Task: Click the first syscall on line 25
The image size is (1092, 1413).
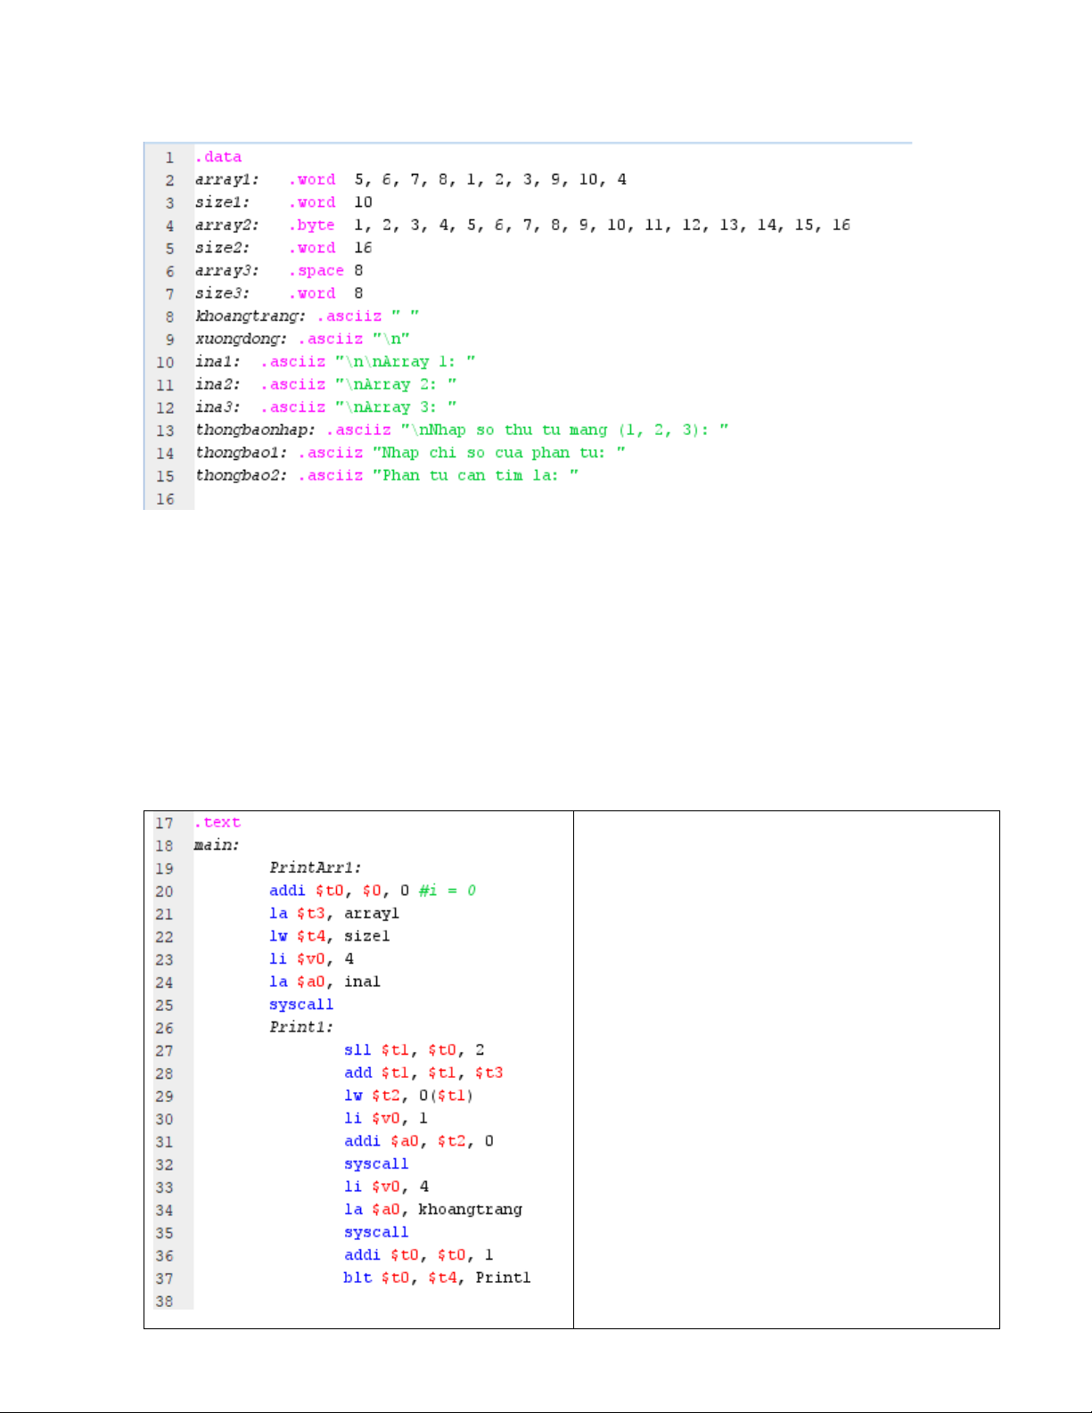Action: coord(301,1005)
